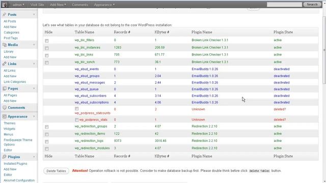
Task: Open Comments in the admin bar
Action: [80, 5]
